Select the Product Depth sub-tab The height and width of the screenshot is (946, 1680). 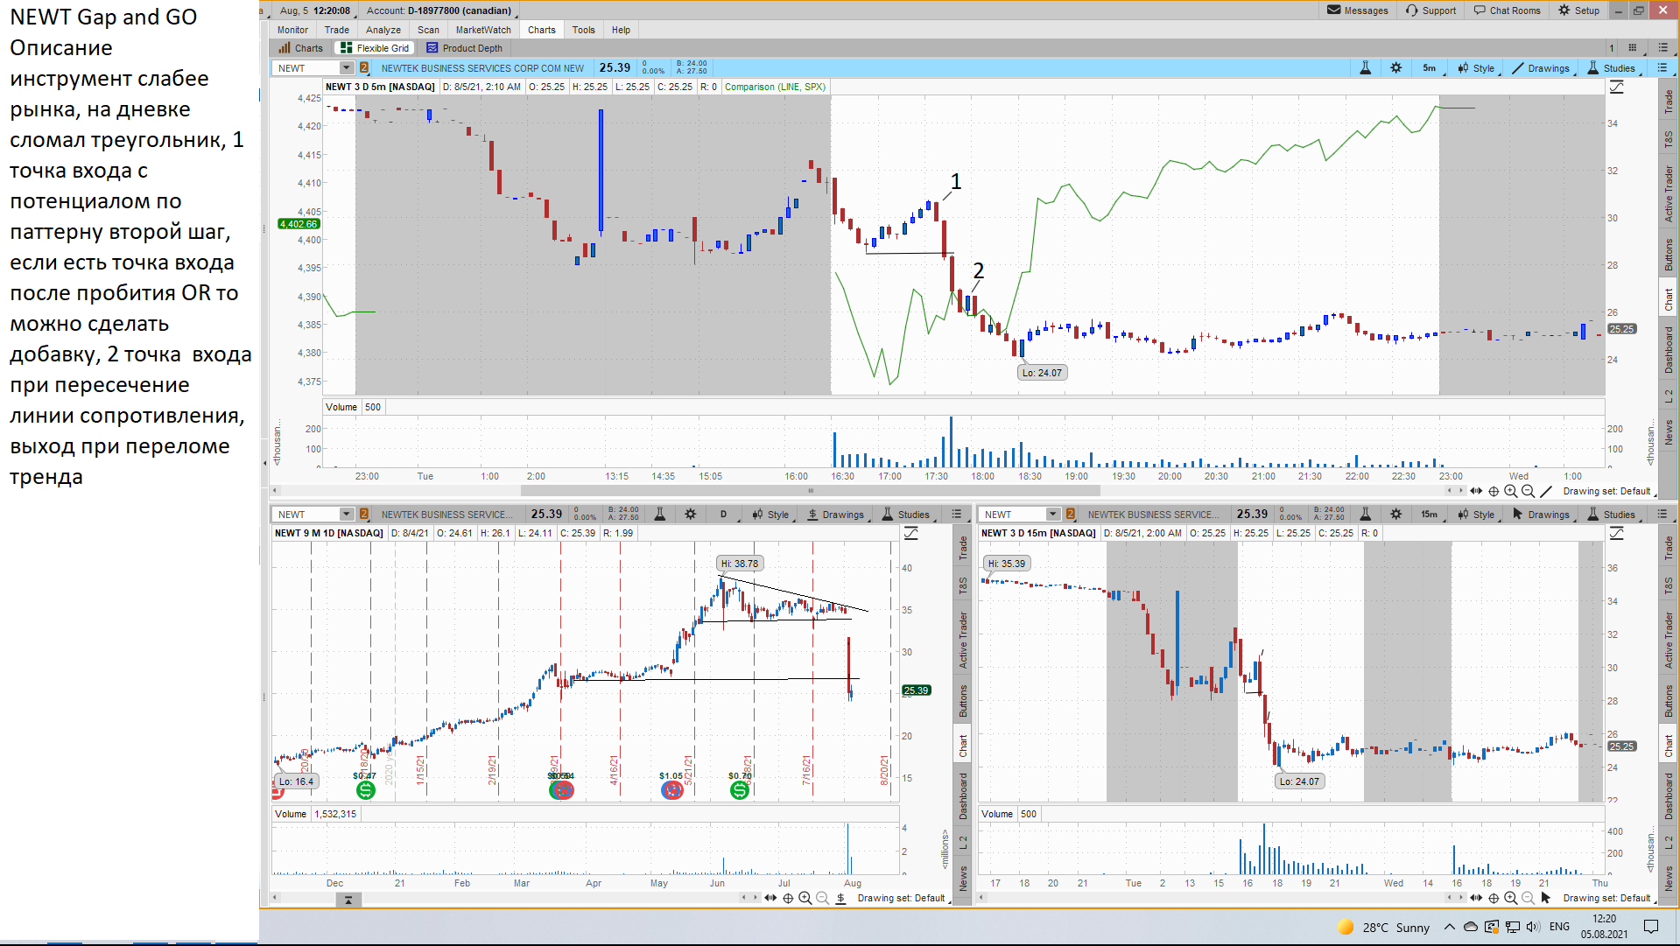(465, 48)
